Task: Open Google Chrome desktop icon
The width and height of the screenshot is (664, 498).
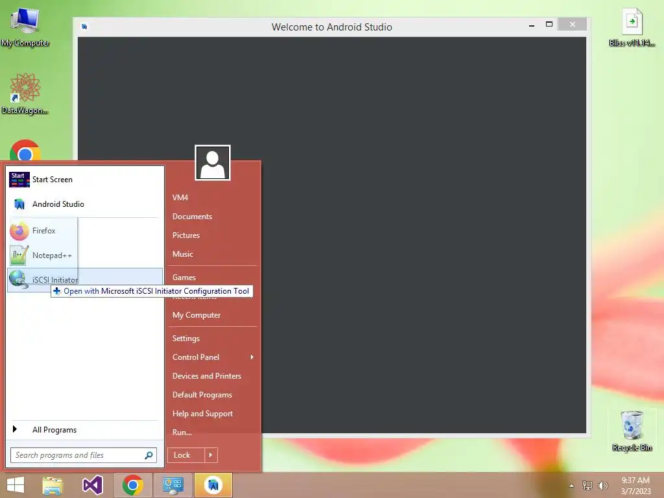Action: [25, 150]
